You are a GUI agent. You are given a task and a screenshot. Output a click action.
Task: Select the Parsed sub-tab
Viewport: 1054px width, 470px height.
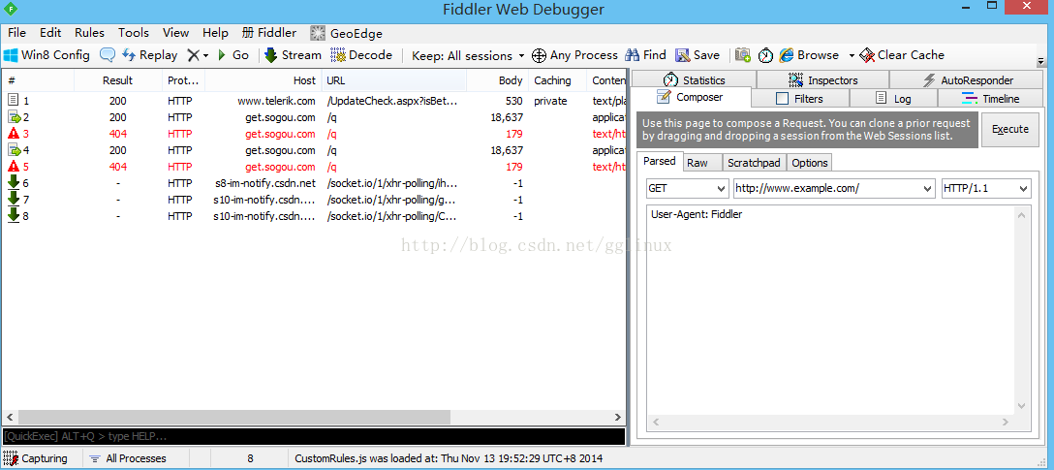click(660, 162)
